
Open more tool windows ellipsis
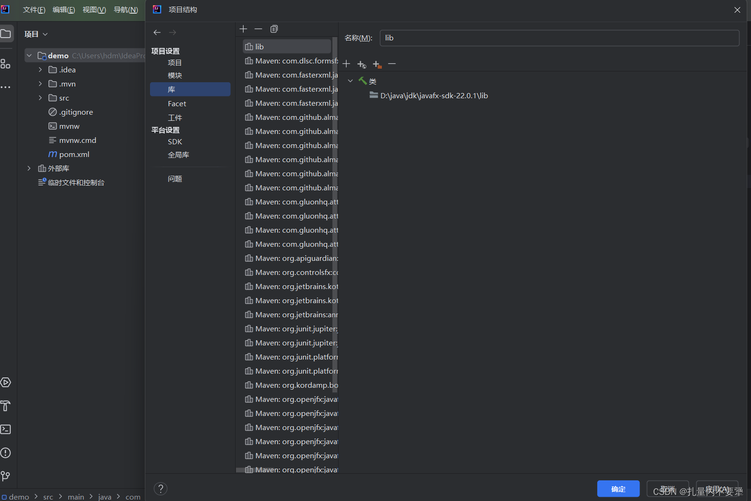pos(6,87)
